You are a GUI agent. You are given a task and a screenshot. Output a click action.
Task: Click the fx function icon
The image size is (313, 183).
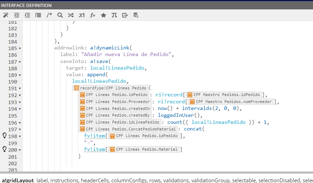tap(92, 15)
